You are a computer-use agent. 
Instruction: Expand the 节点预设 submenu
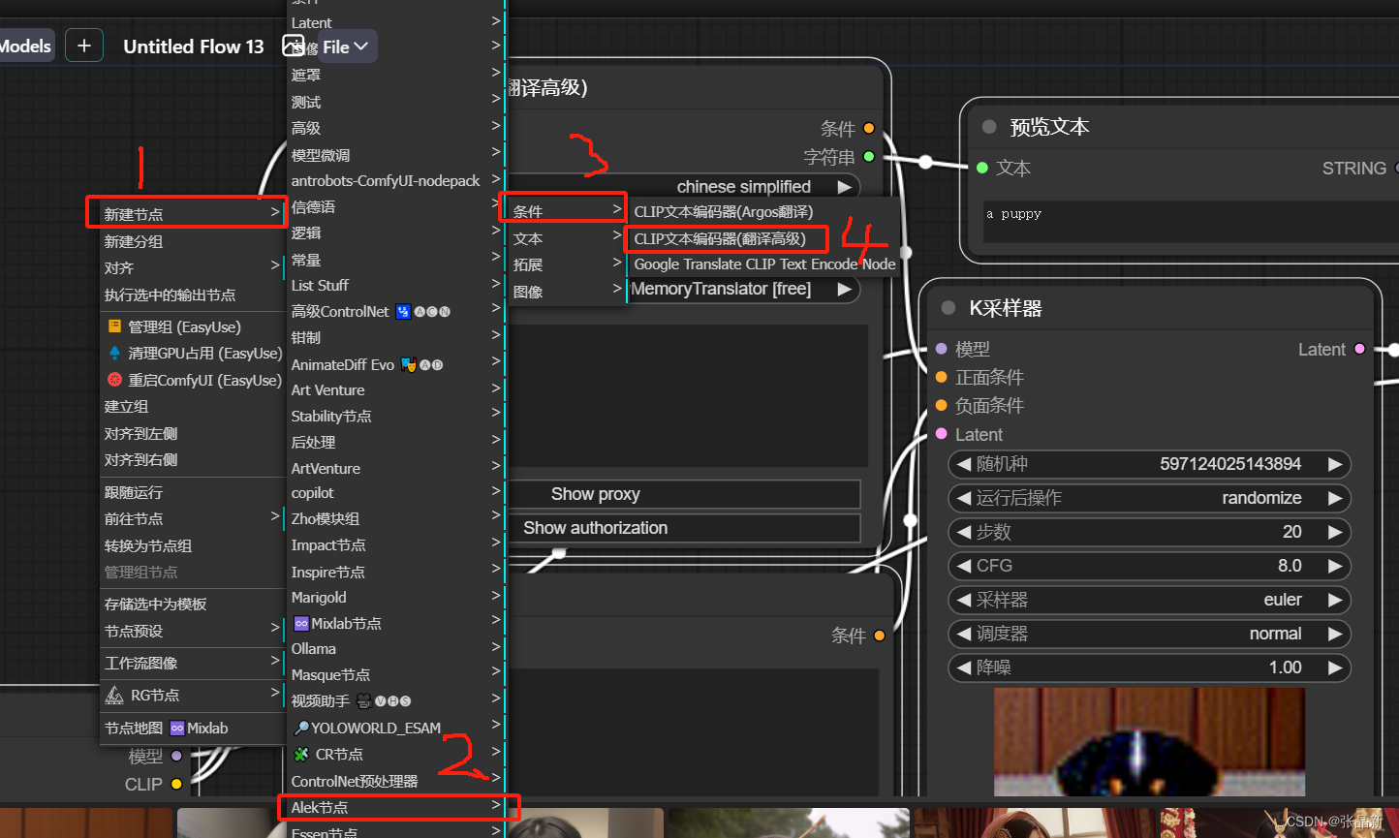point(192,631)
